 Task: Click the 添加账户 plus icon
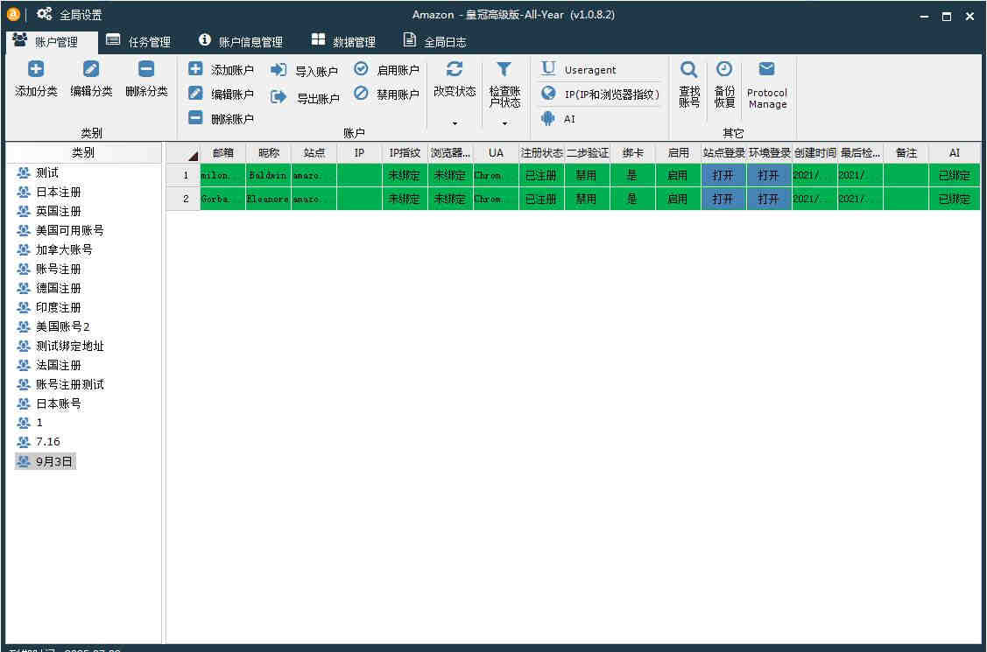196,69
